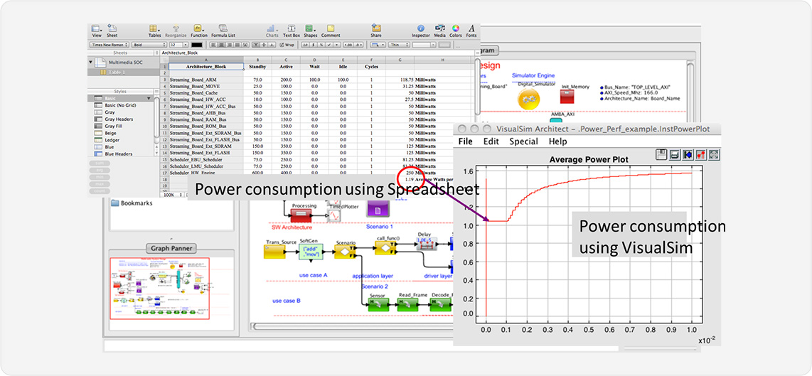Click the fill-plot rescale icon in plot window
The height and width of the screenshot is (376, 812).
click(715, 154)
